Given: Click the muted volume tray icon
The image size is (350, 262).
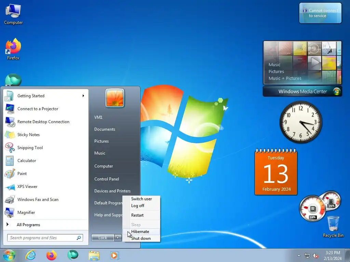Looking at the screenshot, I should pyautogui.click(x=315, y=256).
